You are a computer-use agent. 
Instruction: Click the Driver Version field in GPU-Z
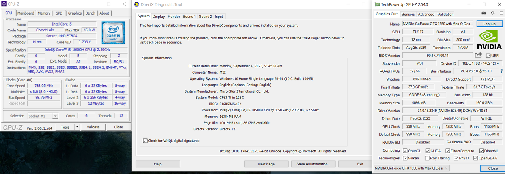click(x=452, y=111)
